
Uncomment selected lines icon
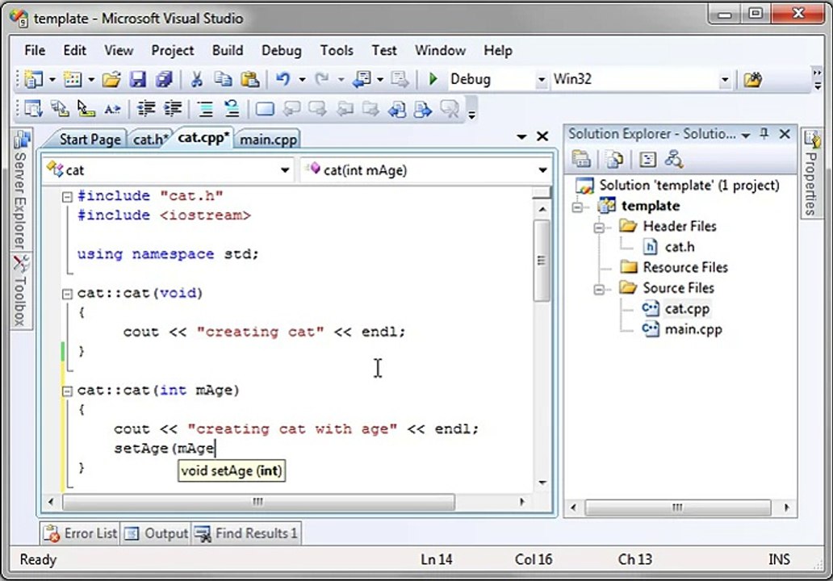232,110
